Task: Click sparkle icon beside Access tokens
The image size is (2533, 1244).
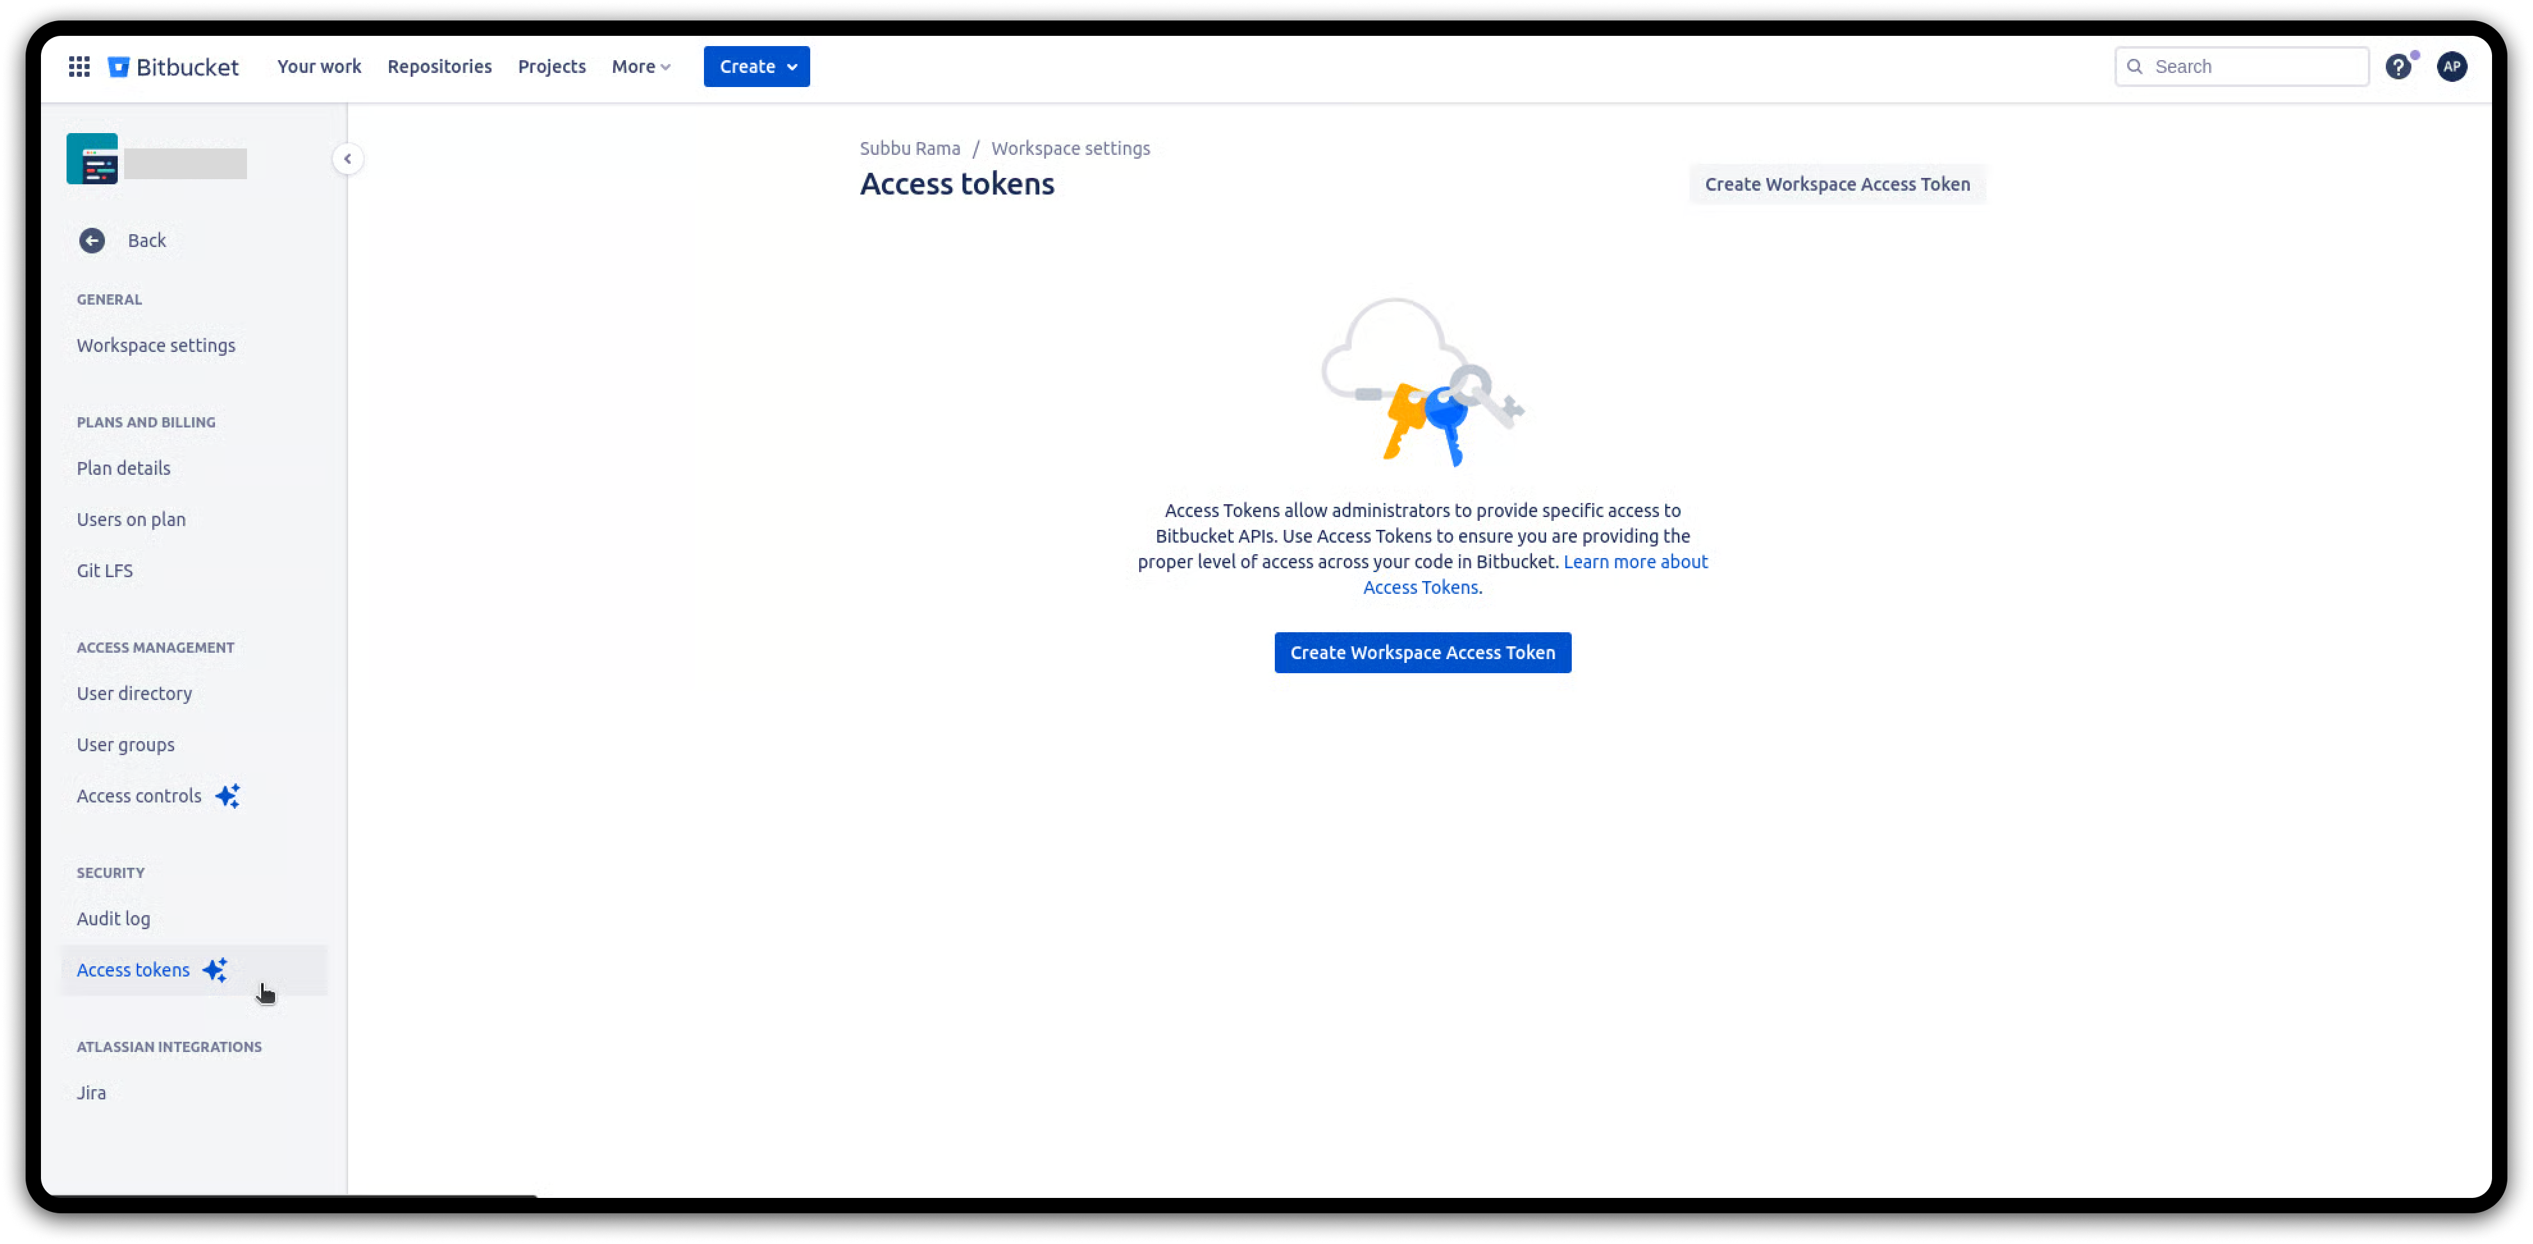Action: click(215, 969)
